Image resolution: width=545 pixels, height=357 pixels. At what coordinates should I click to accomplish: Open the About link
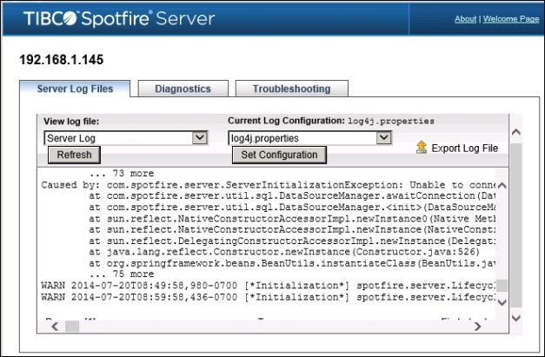click(x=465, y=19)
